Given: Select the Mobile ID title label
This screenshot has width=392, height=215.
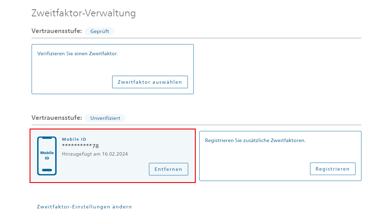Looking at the screenshot, I should [x=74, y=139].
